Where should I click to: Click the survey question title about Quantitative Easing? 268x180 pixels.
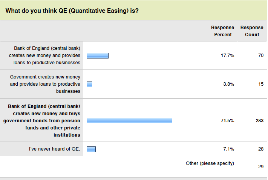(x=72, y=11)
